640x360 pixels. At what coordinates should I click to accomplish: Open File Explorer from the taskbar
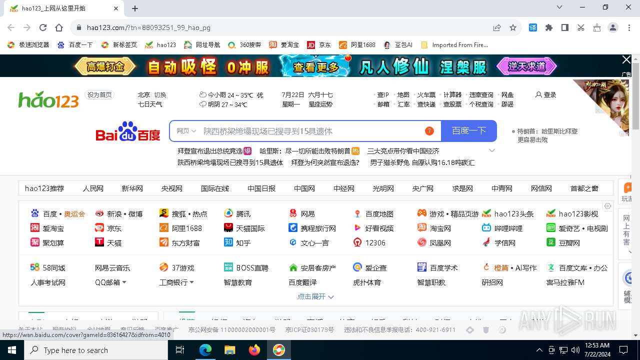230,350
